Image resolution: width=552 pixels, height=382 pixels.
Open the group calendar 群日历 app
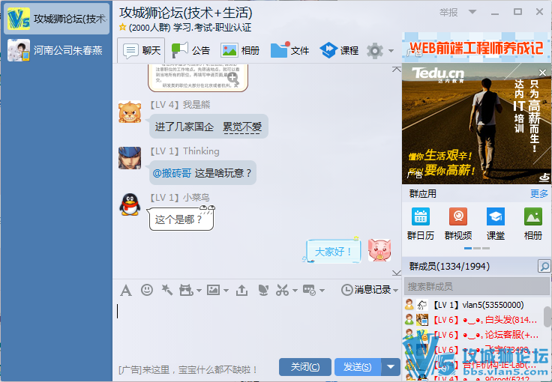tap(420, 223)
